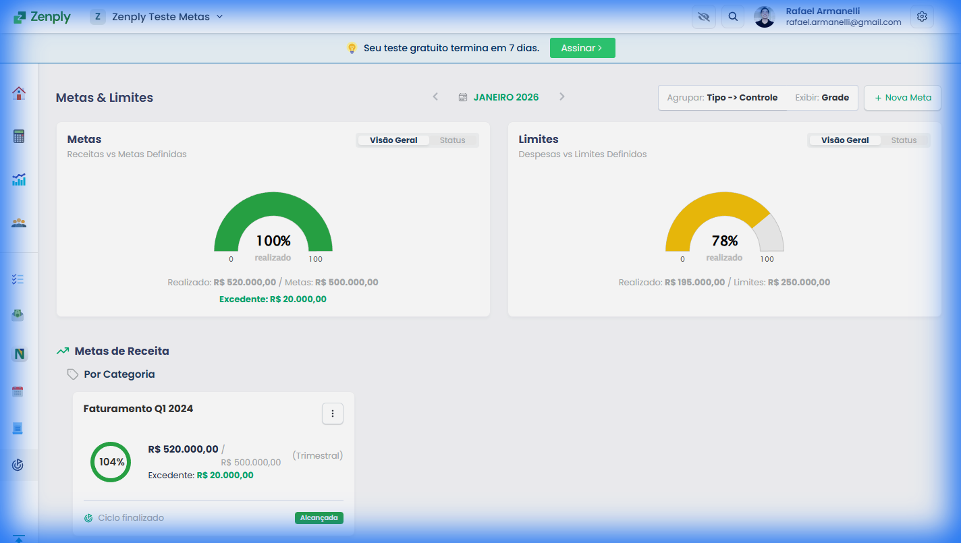
Task: Open the Exibir: Grade display selector
Action: pyautogui.click(x=822, y=98)
